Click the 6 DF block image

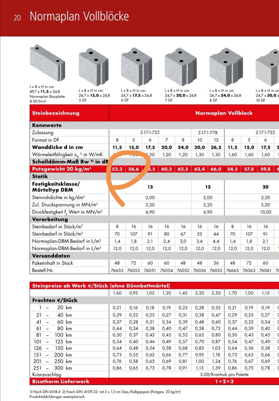click(x=136, y=66)
